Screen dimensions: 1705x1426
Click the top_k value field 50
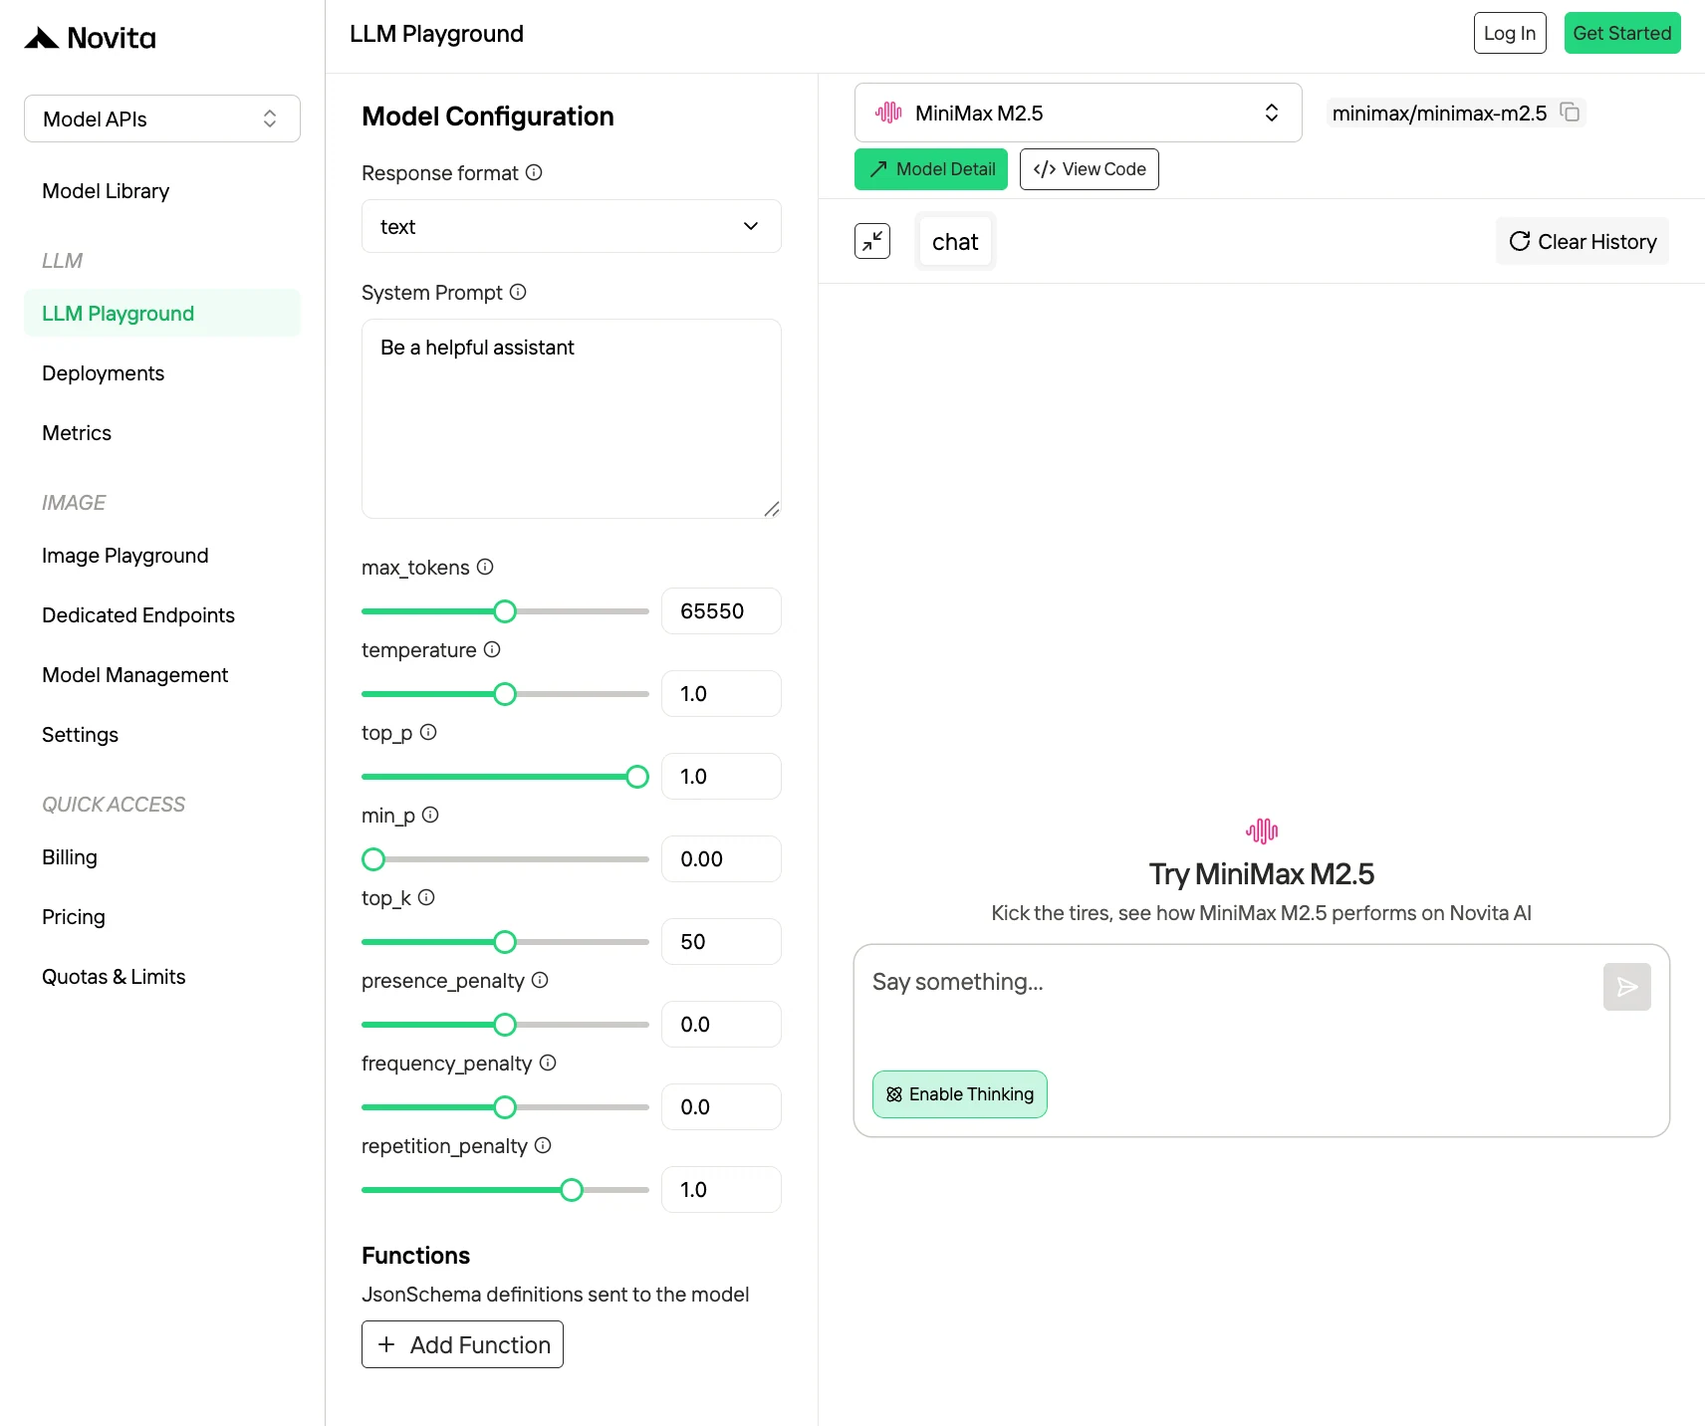(721, 942)
